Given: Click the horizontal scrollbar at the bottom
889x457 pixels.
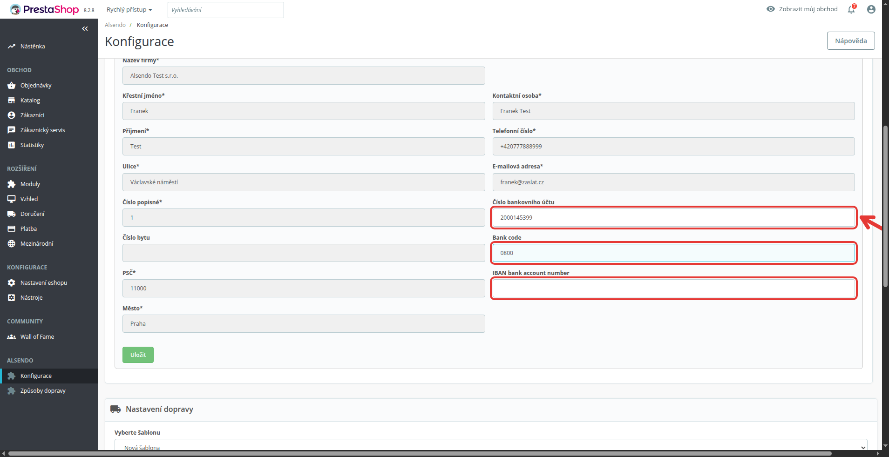Looking at the screenshot, I should (419, 453).
